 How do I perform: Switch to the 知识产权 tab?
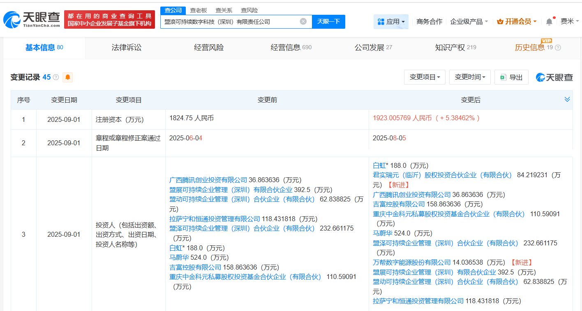(x=455, y=48)
